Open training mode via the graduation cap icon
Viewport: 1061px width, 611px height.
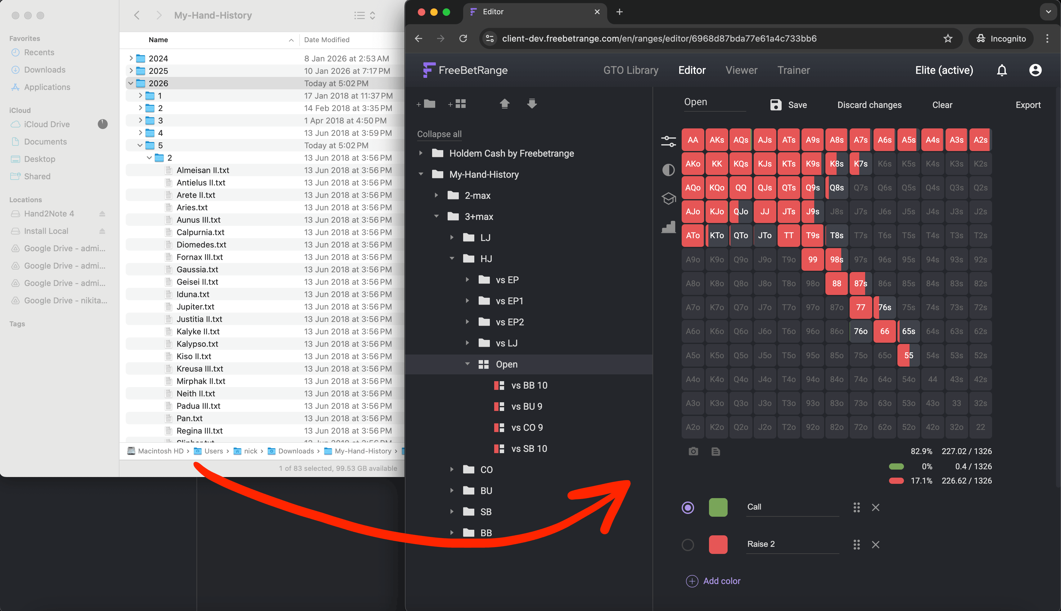(668, 198)
